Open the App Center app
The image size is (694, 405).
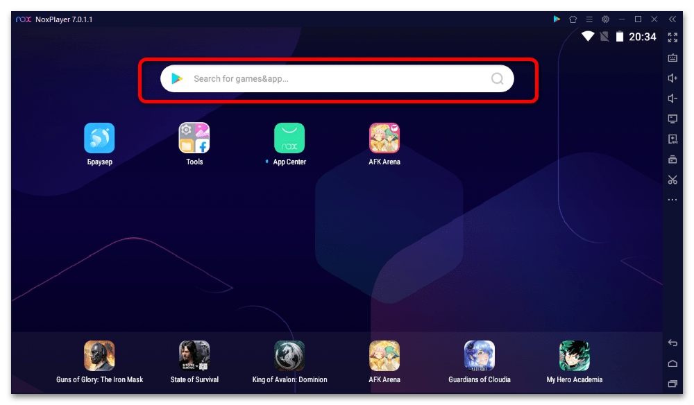pos(289,138)
